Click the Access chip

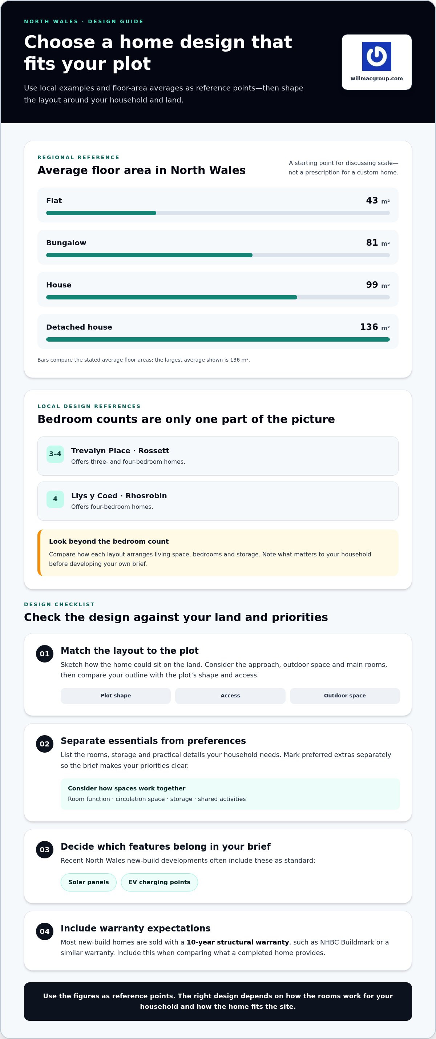pyautogui.click(x=230, y=696)
